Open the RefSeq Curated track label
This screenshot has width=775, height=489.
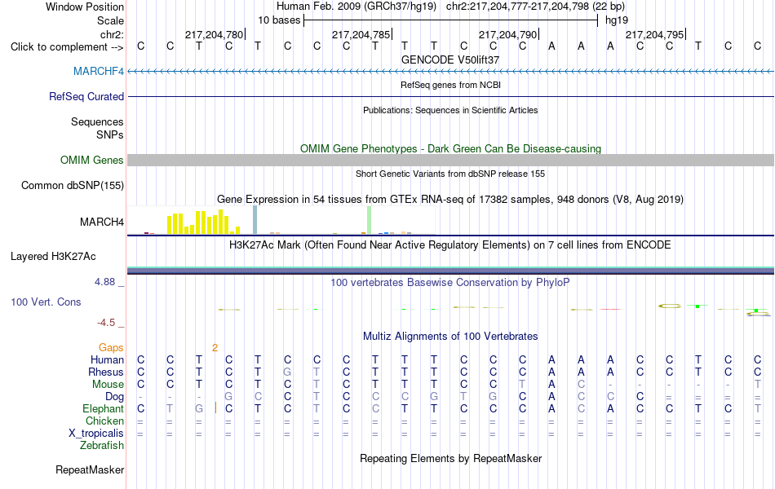[x=86, y=97]
